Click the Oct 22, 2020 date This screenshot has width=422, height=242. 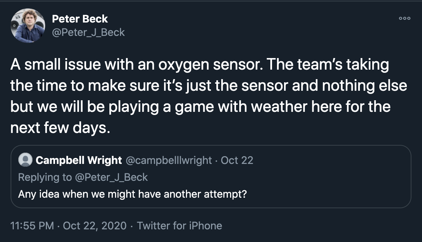click(x=95, y=225)
